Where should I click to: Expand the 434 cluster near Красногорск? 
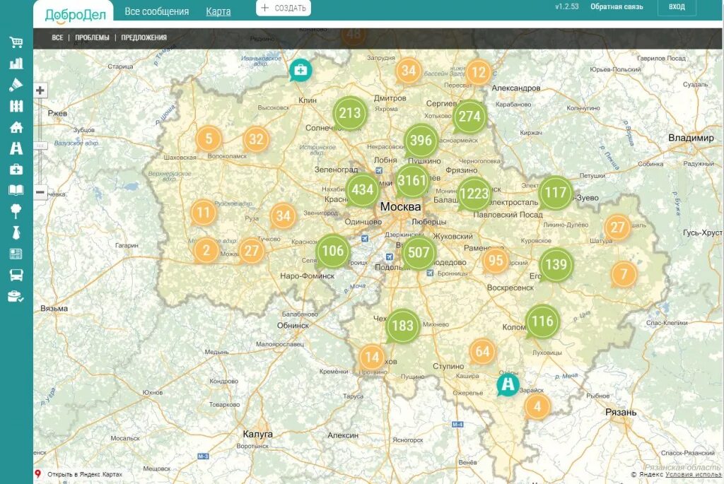(363, 189)
